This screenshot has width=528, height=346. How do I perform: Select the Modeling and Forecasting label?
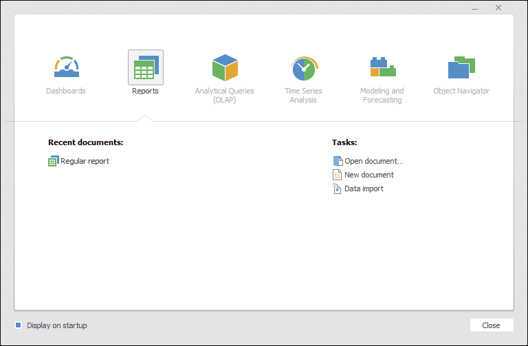[382, 95]
